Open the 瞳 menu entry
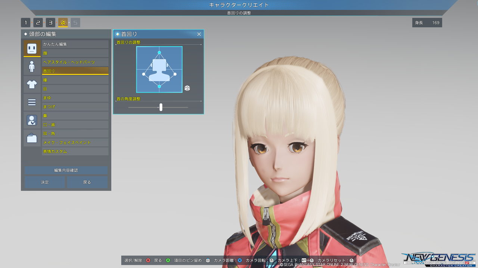Screen dimensions: 478x268 click(75, 80)
